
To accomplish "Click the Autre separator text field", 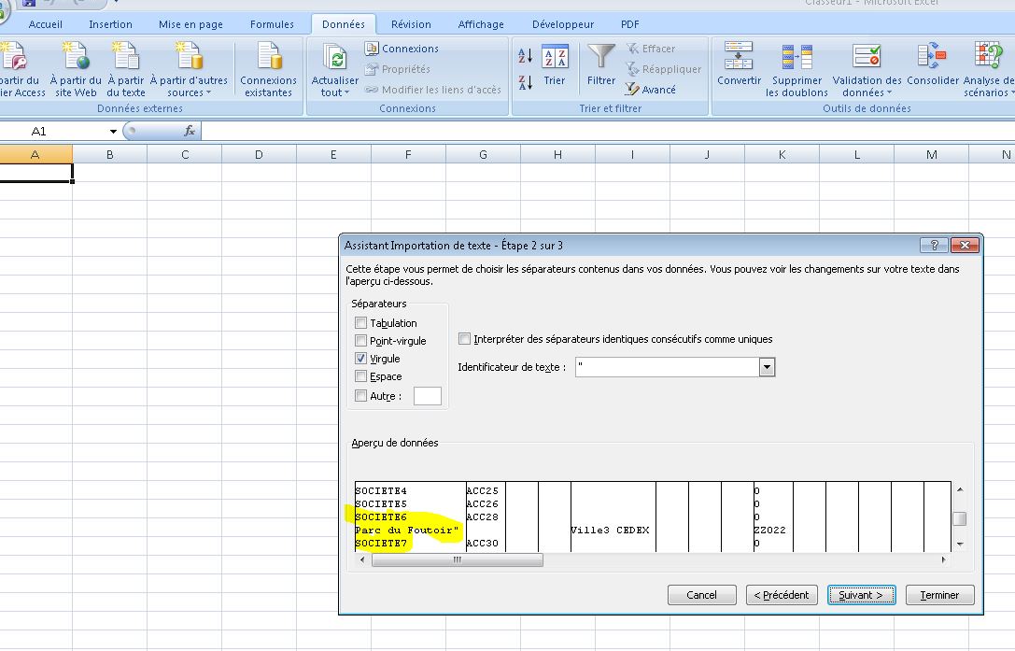I will tap(428, 396).
